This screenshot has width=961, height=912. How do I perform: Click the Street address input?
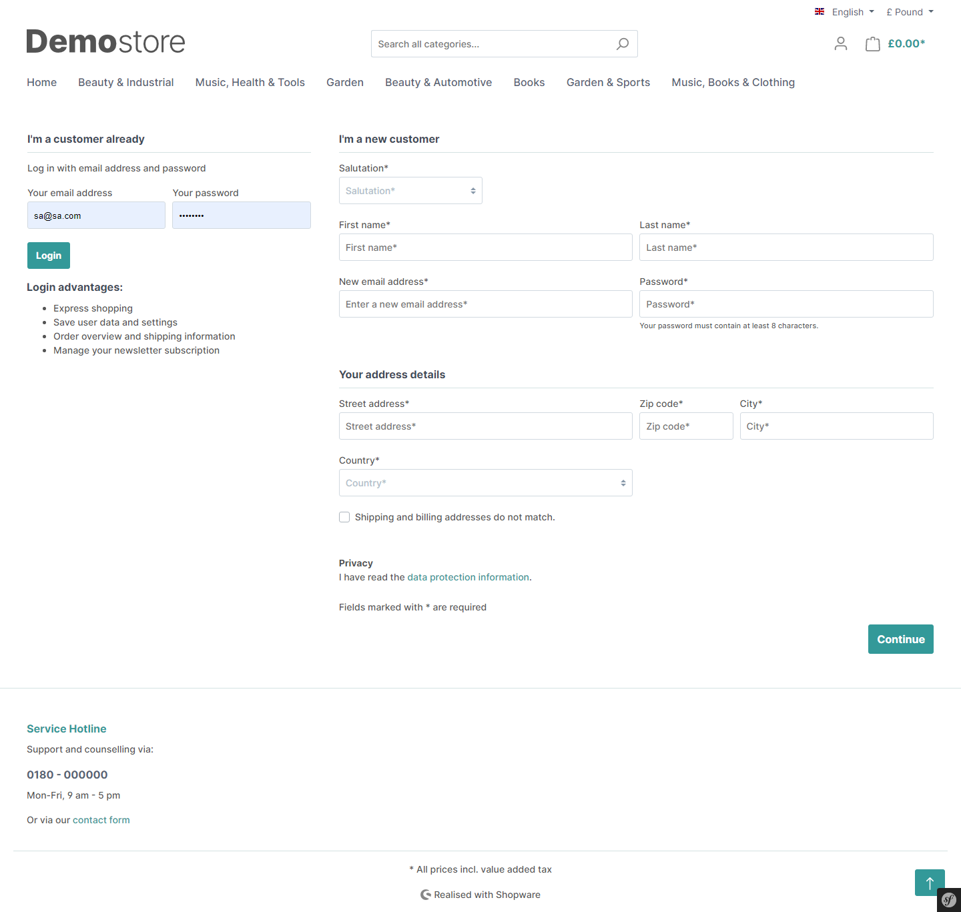486,426
